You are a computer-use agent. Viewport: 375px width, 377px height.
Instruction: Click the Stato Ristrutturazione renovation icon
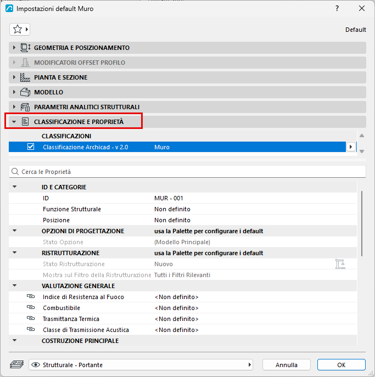pos(340,264)
